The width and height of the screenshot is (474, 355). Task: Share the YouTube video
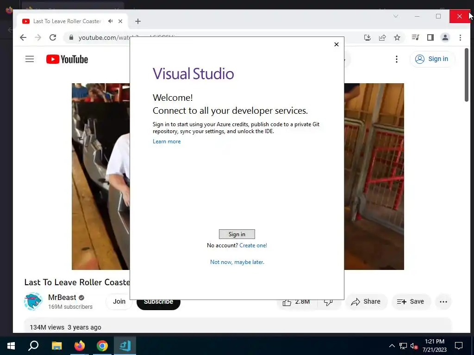(366, 301)
